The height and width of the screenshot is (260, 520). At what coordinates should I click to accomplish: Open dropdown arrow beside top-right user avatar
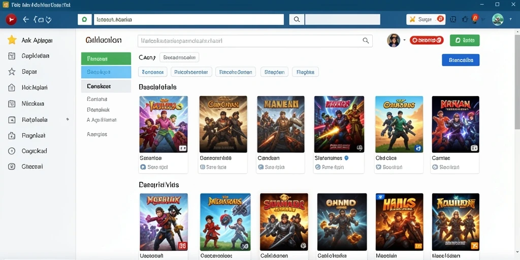[x=510, y=20]
